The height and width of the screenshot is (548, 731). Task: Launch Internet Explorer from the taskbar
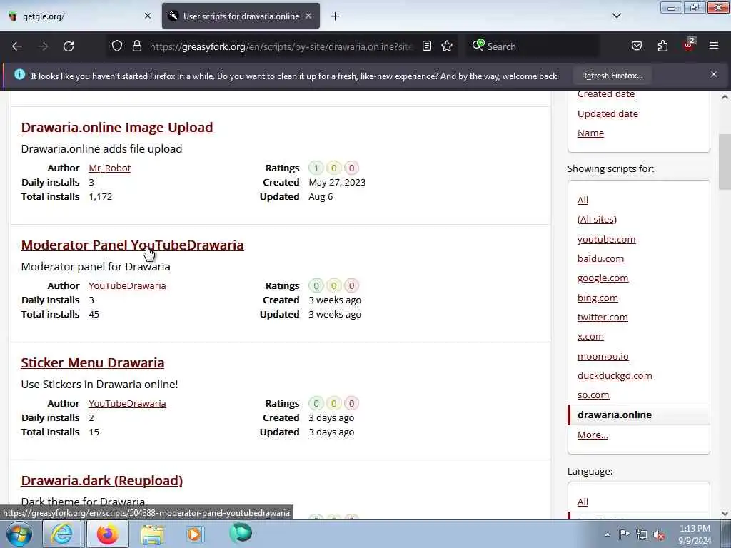pos(61,534)
